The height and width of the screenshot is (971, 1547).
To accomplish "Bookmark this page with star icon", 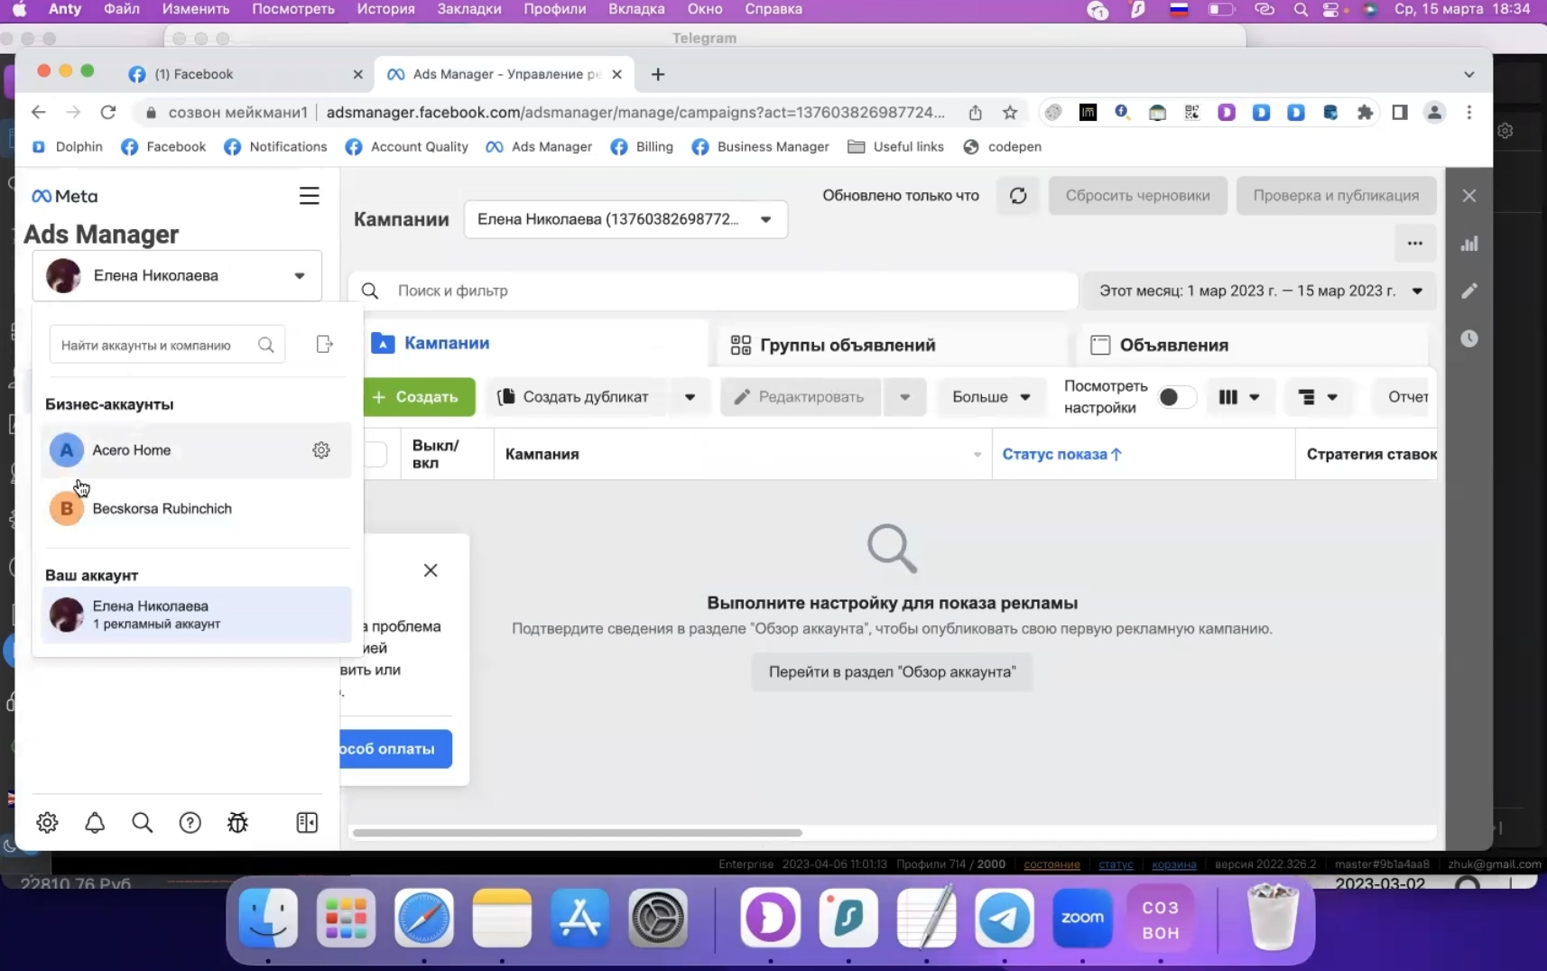I will [x=1010, y=113].
